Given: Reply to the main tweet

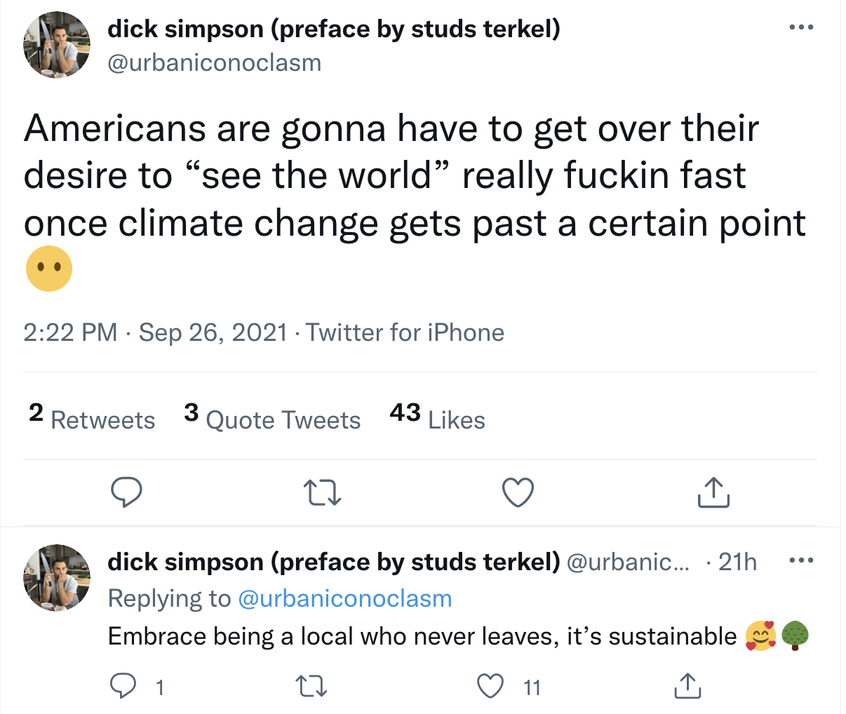Looking at the screenshot, I should tap(127, 492).
